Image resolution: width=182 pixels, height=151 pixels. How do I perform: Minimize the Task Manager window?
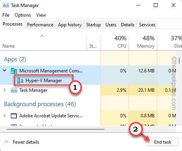(138, 5)
